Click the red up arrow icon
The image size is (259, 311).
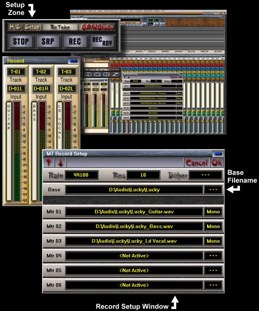click(48, 162)
